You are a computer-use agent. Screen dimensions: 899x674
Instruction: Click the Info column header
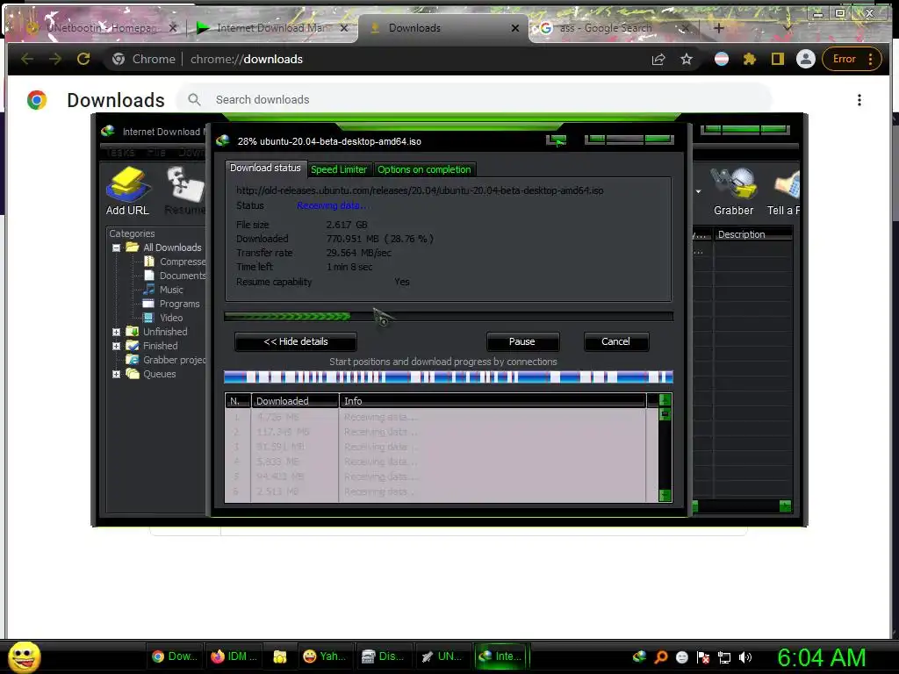(x=493, y=401)
